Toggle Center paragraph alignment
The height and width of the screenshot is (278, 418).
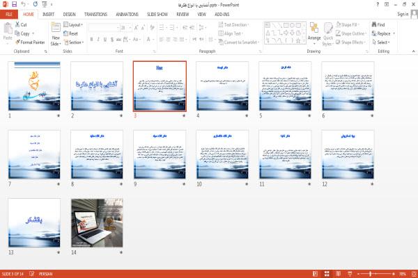pyautogui.click(x=169, y=40)
